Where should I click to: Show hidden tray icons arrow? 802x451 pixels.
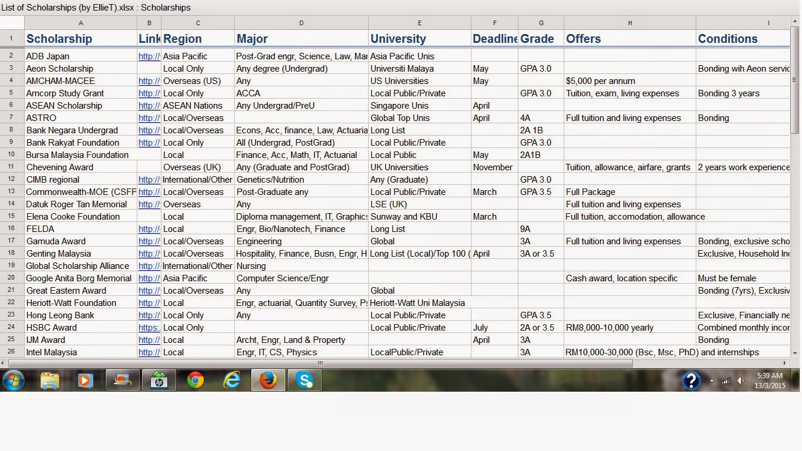pos(712,381)
